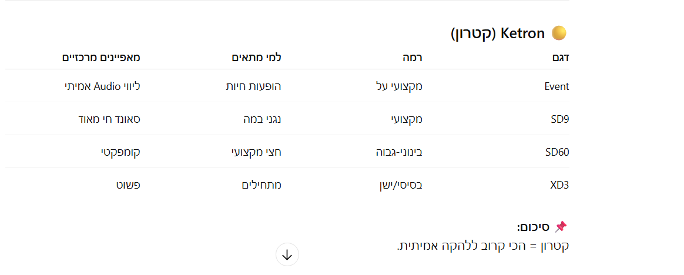This screenshot has height=275, width=684.
Task: Click the red pushpin emoji near סיכום
Action: point(561,227)
